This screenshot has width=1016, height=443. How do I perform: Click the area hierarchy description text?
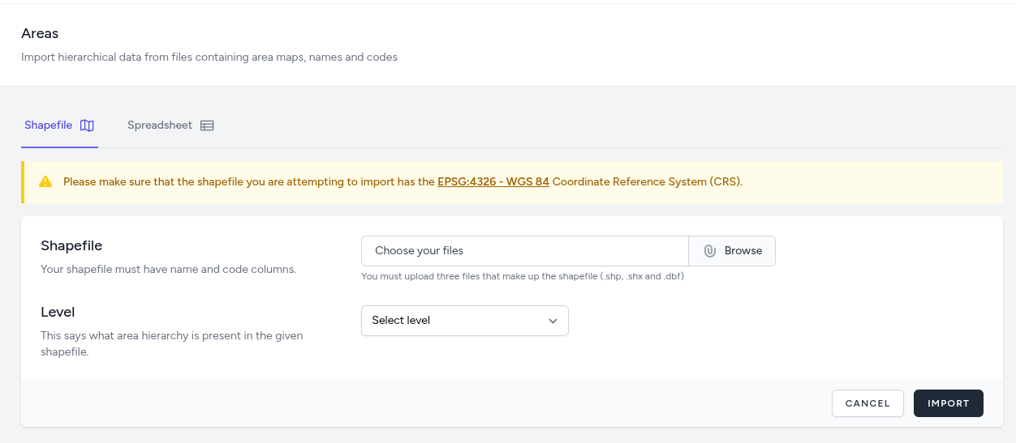171,343
